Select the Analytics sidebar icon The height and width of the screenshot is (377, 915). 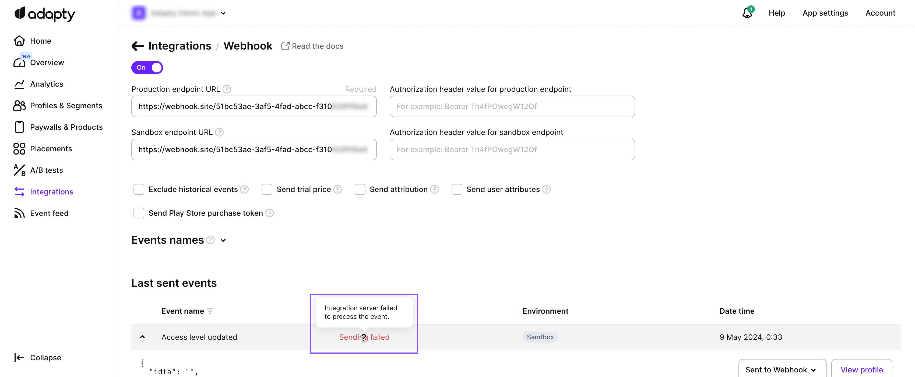19,84
